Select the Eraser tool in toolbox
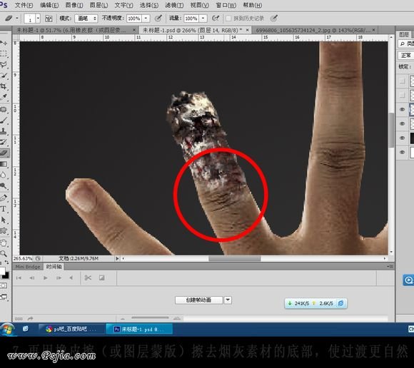The image size is (414, 368). (x=4, y=153)
